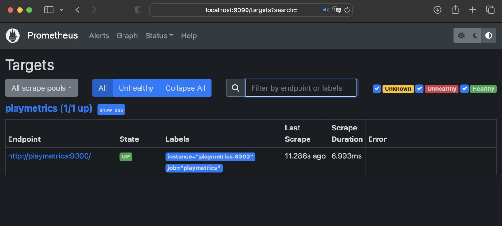Viewport: 502px width, 226px height.
Task: Uncheck the Unknown filter checkbox
Action: pyautogui.click(x=377, y=89)
